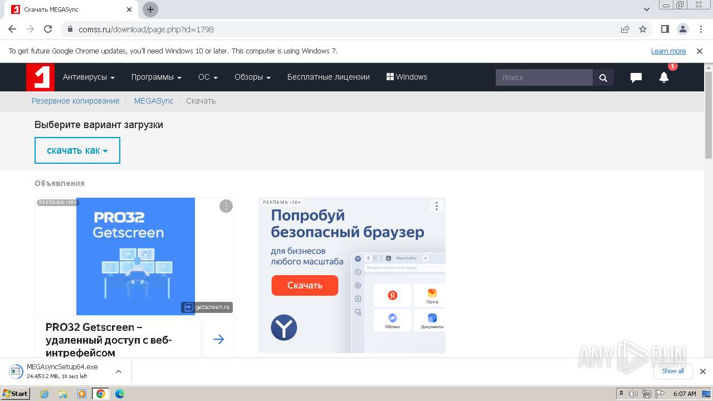Open options for the Yandex browser ad
This screenshot has height=401, width=713.
point(437,206)
